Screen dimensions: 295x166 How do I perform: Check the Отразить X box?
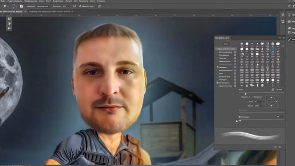[240, 97]
